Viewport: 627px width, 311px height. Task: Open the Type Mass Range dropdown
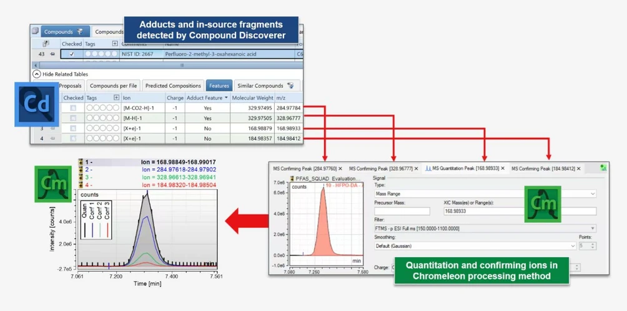tap(593, 194)
